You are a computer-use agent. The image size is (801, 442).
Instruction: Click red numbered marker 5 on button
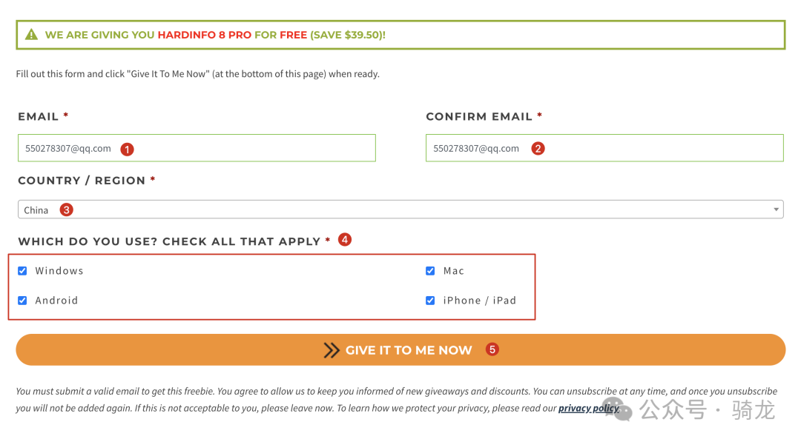click(x=492, y=349)
